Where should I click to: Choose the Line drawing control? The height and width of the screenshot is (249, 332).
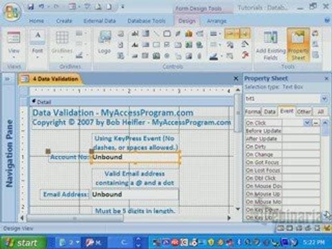[x=156, y=34]
